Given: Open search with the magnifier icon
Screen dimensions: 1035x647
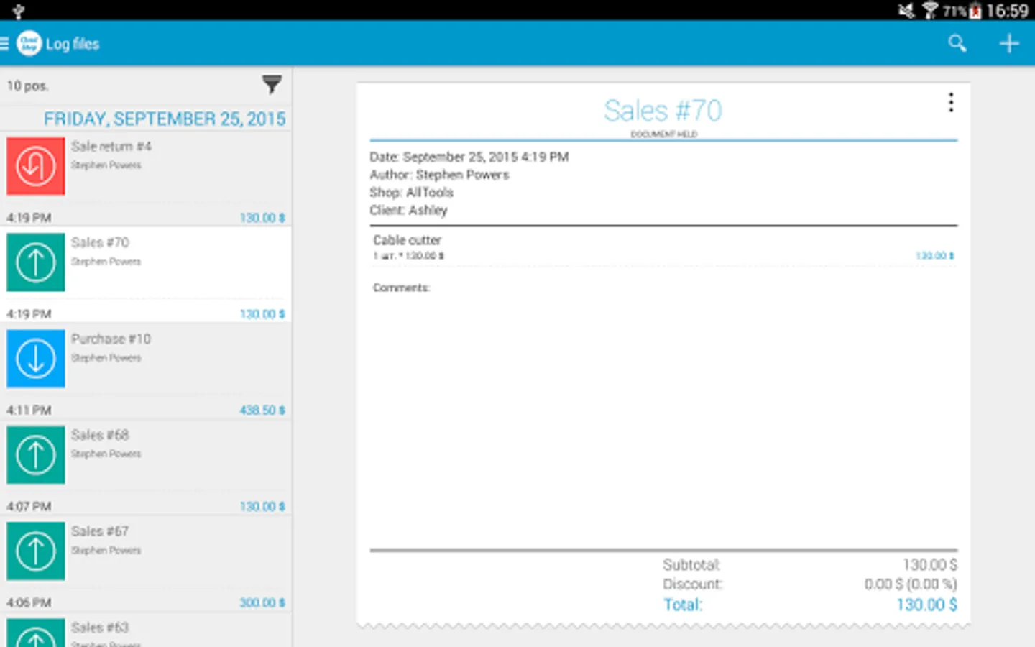Looking at the screenshot, I should tap(957, 43).
